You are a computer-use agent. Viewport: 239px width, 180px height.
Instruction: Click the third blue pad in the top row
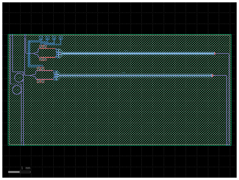coord(54,38)
